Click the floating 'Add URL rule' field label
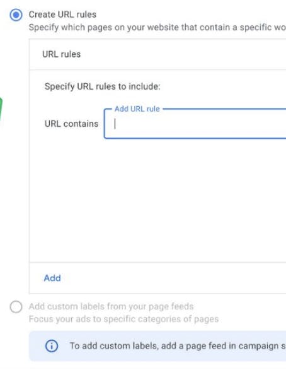Viewport: 286px width, 370px height. pos(137,109)
